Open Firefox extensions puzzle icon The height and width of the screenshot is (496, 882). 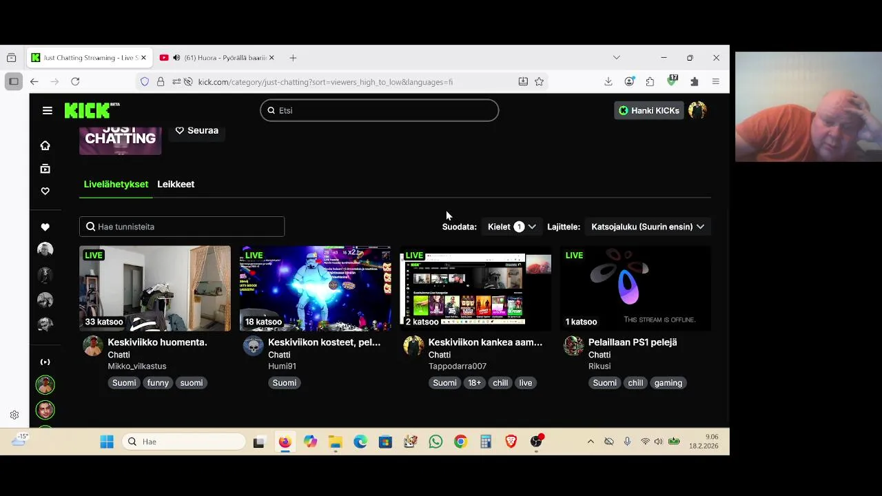pyautogui.click(x=650, y=81)
